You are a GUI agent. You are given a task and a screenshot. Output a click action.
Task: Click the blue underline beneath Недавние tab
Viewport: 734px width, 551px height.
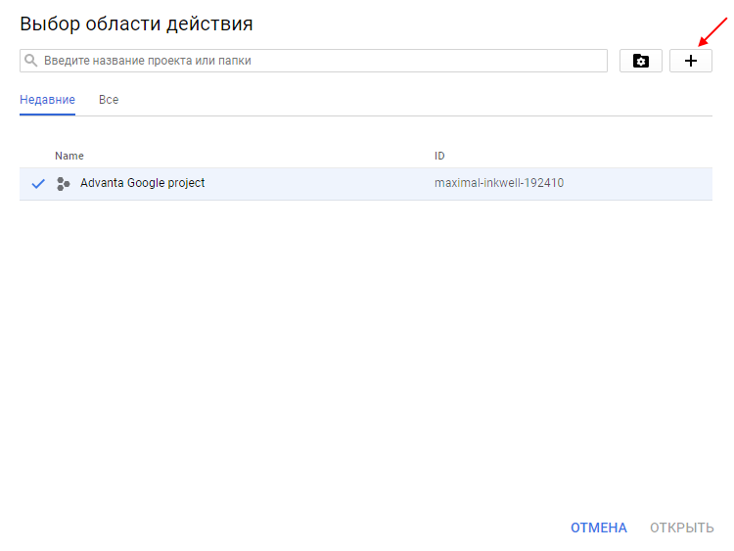(47, 115)
